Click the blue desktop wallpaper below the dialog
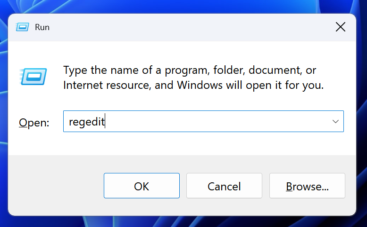Image resolution: width=367 pixels, height=227 pixels. pyautogui.click(x=183, y=222)
